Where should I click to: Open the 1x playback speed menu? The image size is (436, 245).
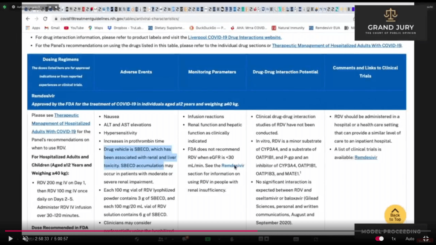(393, 239)
